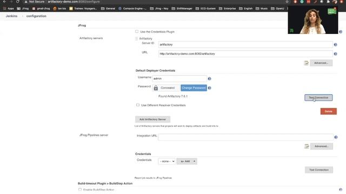Open the Apps bookmark shortcut
Image resolution: width=346 pixels, height=194 pixels.
click(x=9, y=9)
